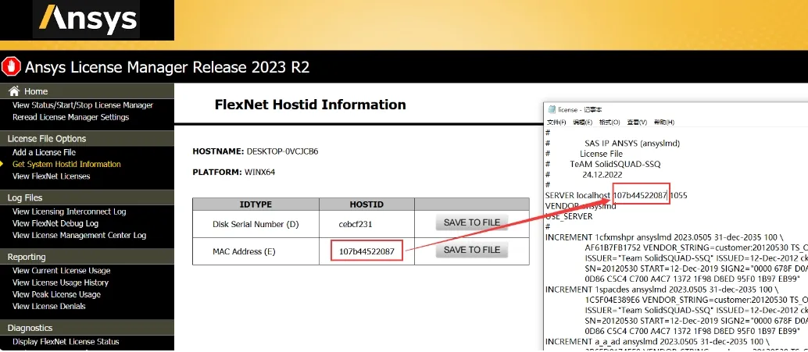Click Disk Serial Number (D) cell
The width and height of the screenshot is (808, 352).
(x=256, y=224)
